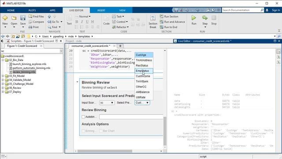Click Run to End
The height and width of the screenshot is (159, 282).
tap(168, 27)
